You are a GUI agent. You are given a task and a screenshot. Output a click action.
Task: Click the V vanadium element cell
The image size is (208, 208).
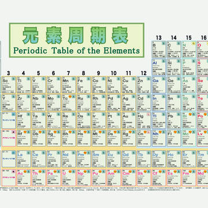click(39, 85)
